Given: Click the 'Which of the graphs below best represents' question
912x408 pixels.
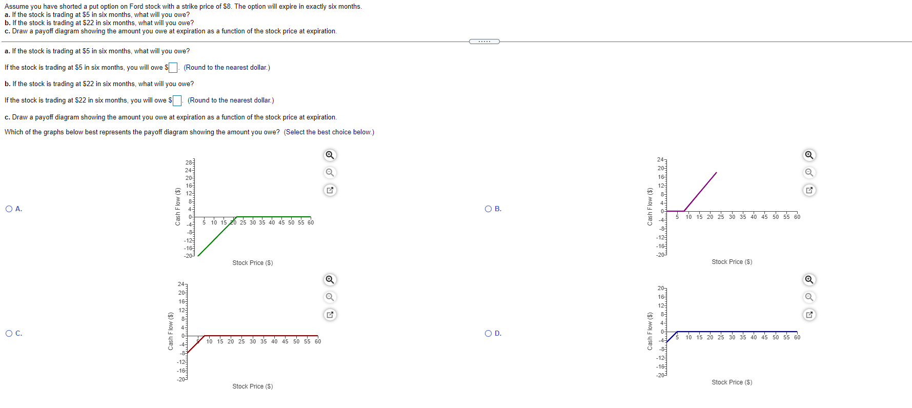Looking at the screenshot, I should (142, 132).
